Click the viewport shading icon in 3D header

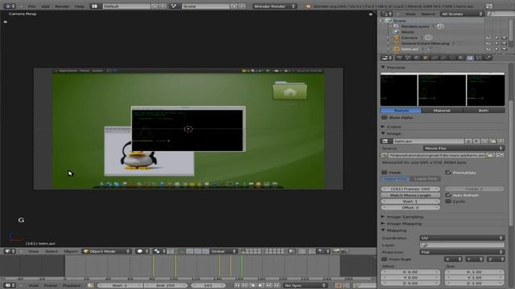click(x=142, y=251)
